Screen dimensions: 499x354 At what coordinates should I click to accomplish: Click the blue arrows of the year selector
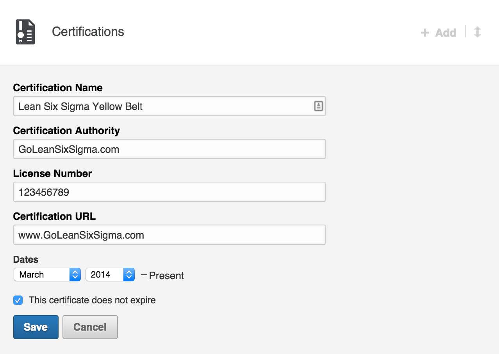click(129, 274)
